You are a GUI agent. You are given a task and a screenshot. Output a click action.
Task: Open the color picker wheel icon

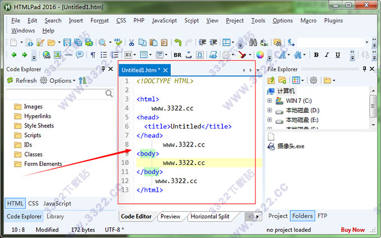click(260, 55)
